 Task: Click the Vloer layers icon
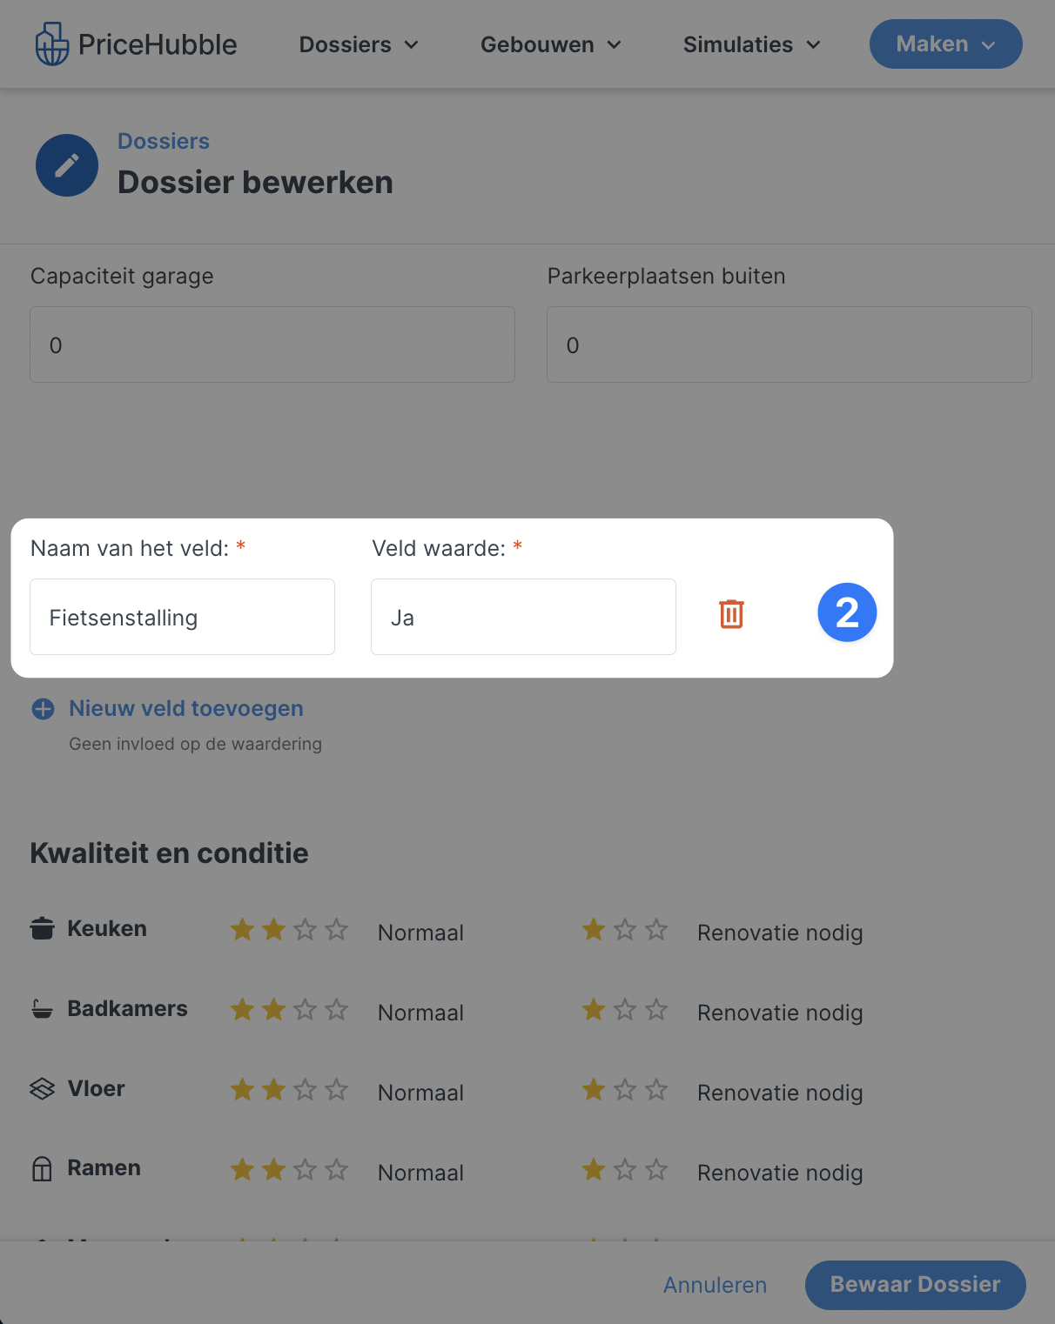pyautogui.click(x=42, y=1088)
